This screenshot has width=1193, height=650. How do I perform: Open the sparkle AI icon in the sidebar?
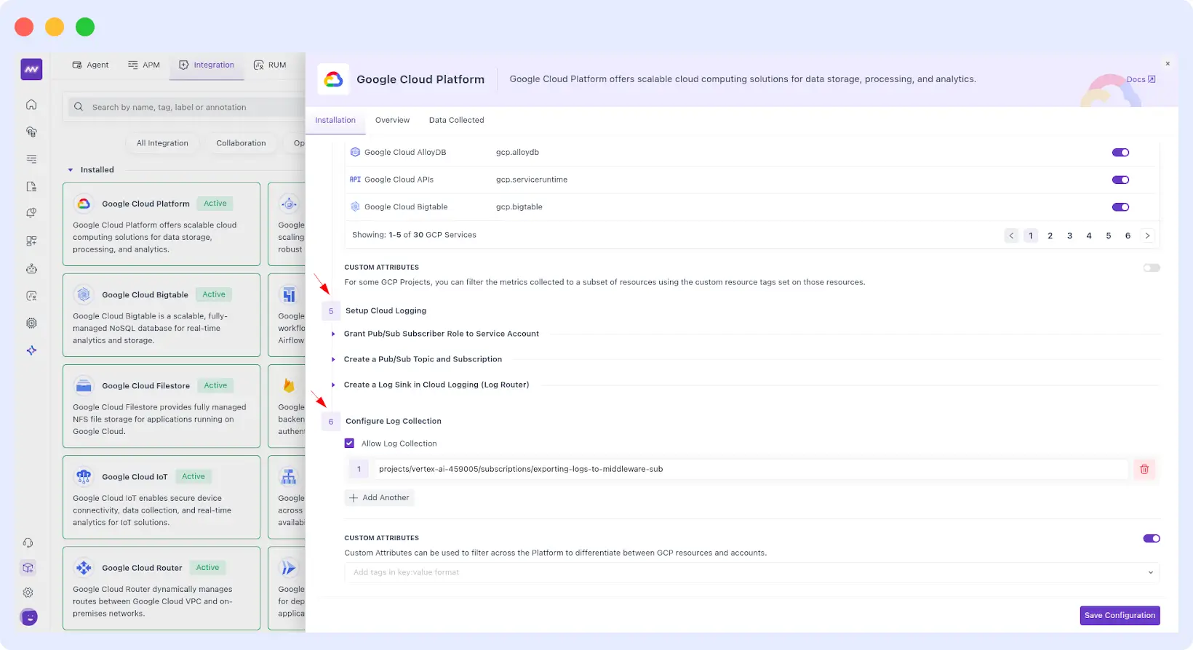tap(31, 350)
